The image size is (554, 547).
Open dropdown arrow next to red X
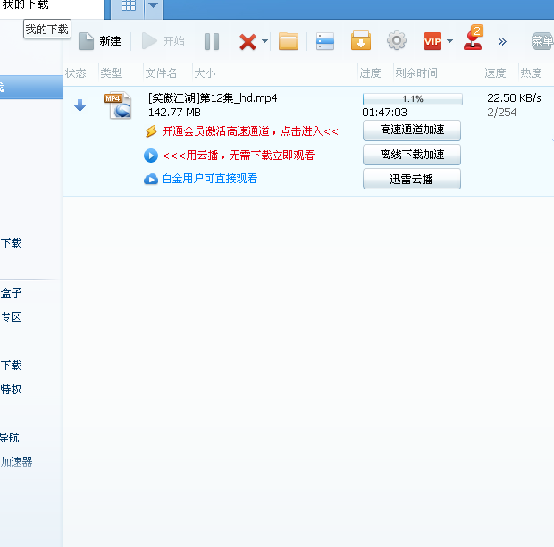(264, 41)
